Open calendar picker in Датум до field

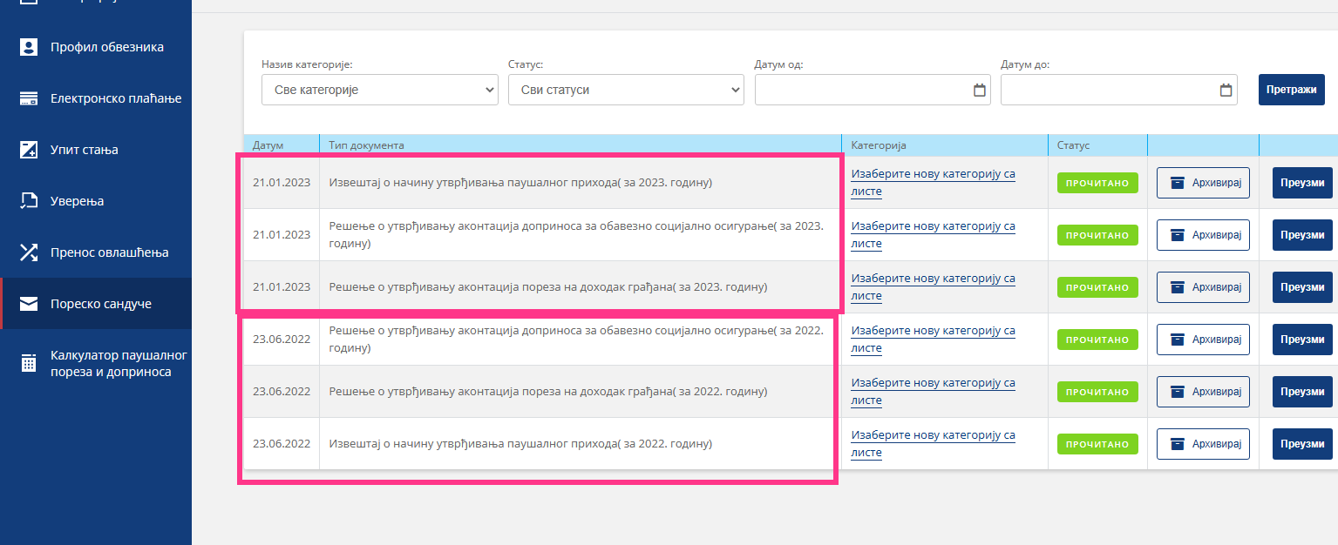tap(1226, 90)
